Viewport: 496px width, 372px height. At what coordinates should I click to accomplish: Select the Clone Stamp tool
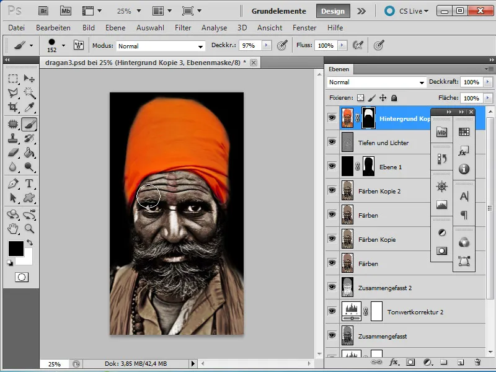coord(13,138)
